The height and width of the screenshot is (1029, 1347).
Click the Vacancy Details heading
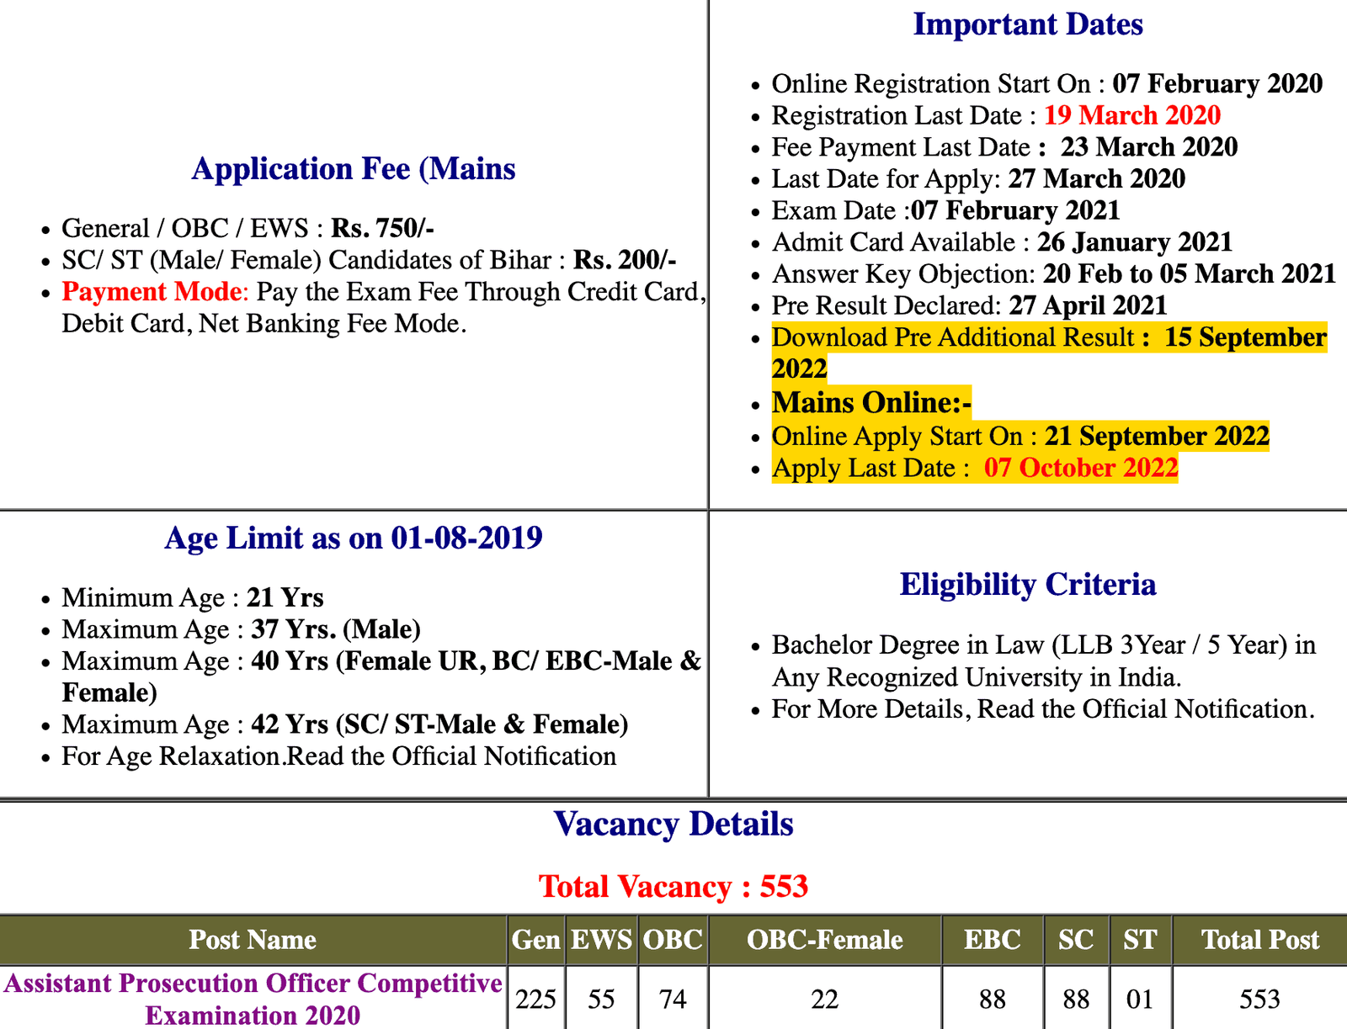[673, 824]
